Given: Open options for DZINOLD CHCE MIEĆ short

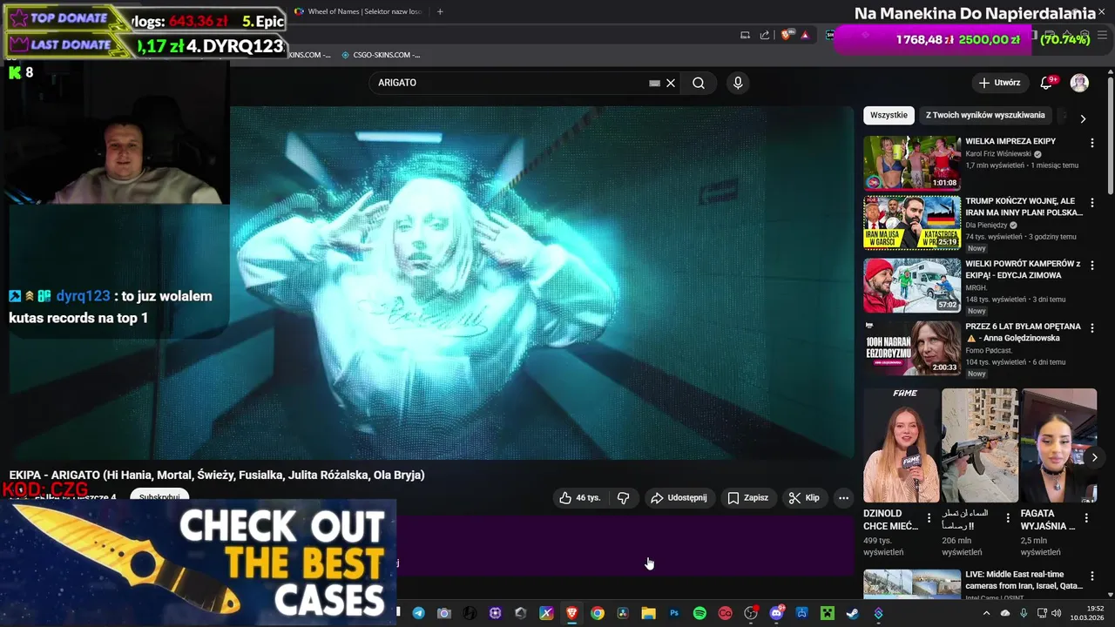Looking at the screenshot, I should coord(929,517).
